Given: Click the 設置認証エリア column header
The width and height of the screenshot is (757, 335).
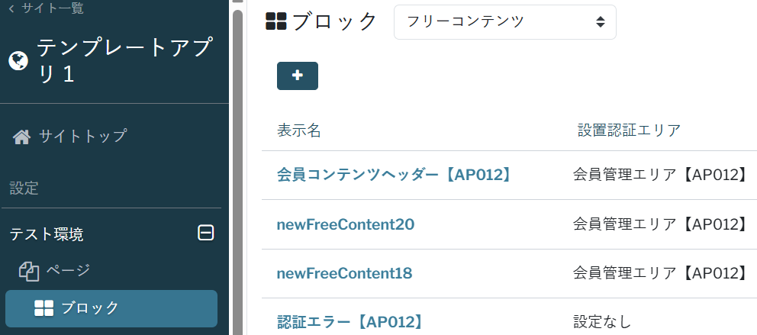Looking at the screenshot, I should pos(629,130).
